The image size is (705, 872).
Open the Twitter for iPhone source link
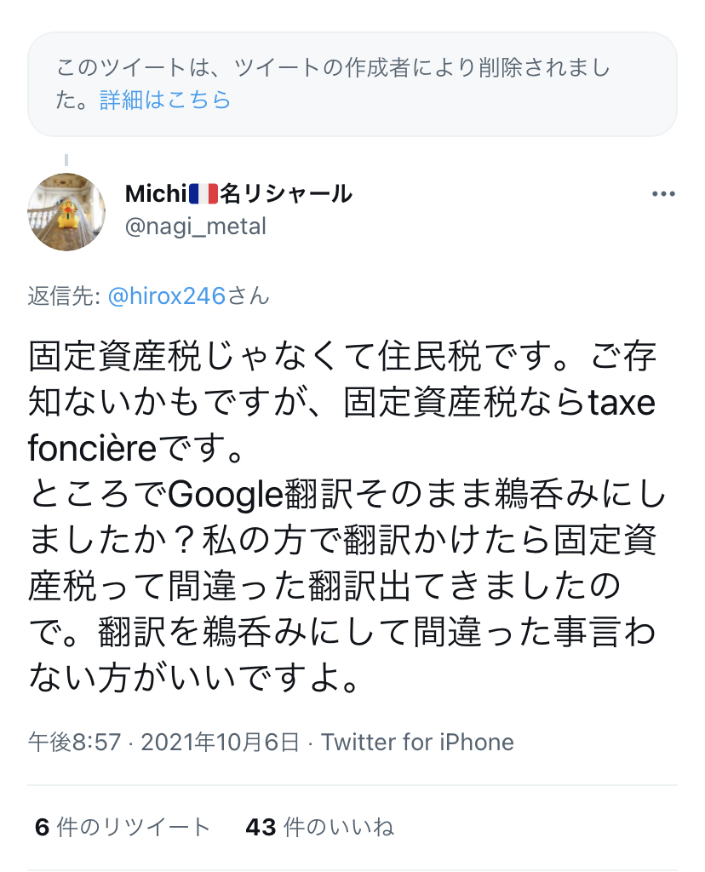[417, 743]
